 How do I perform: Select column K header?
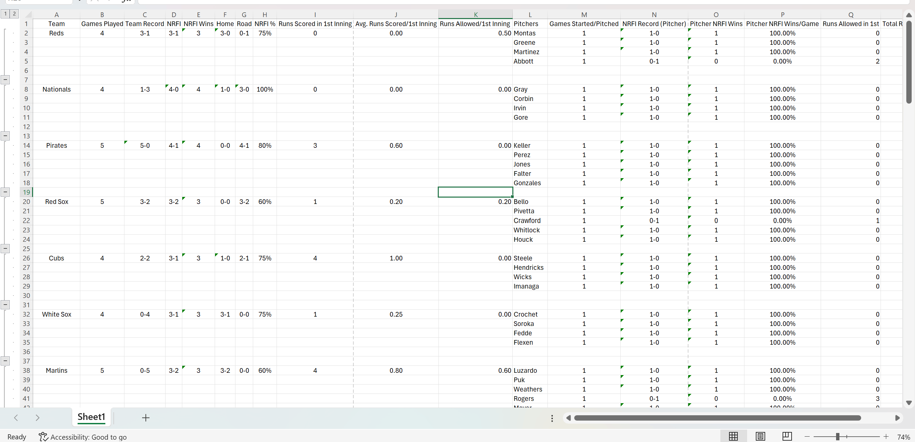tap(475, 15)
